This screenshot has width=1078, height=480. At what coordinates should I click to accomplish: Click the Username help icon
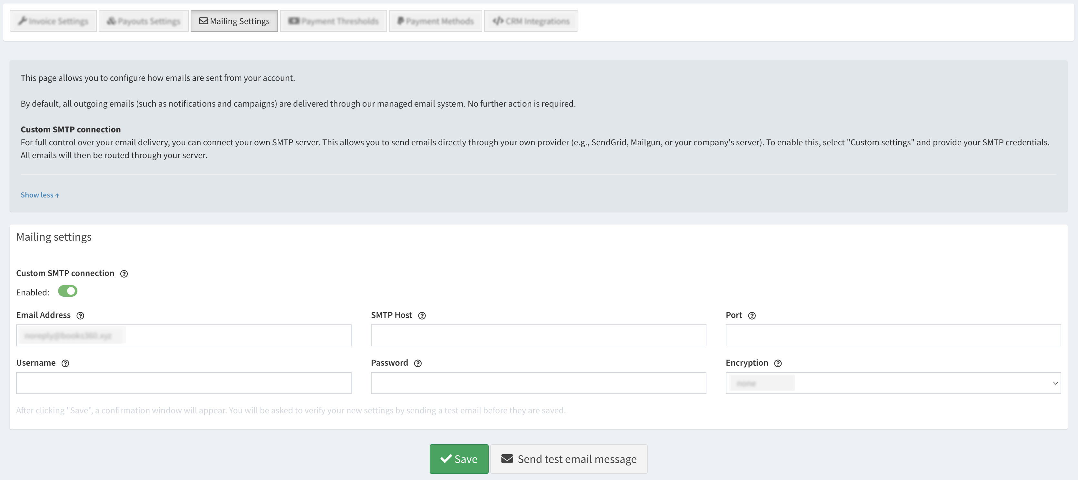[x=65, y=363]
